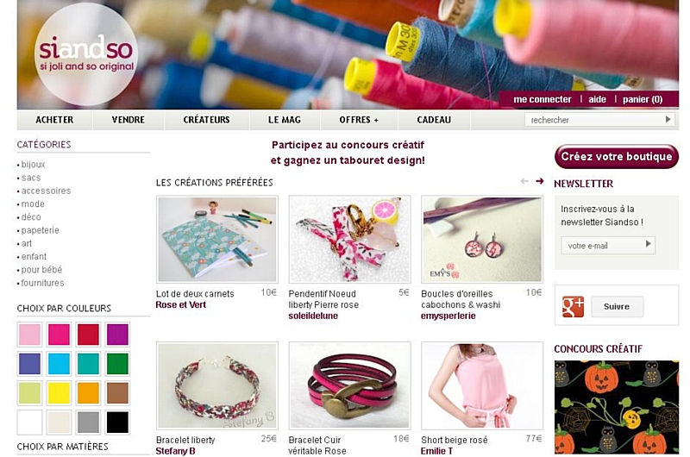Click the rechercher search field
The image size is (690, 457).
594,120
